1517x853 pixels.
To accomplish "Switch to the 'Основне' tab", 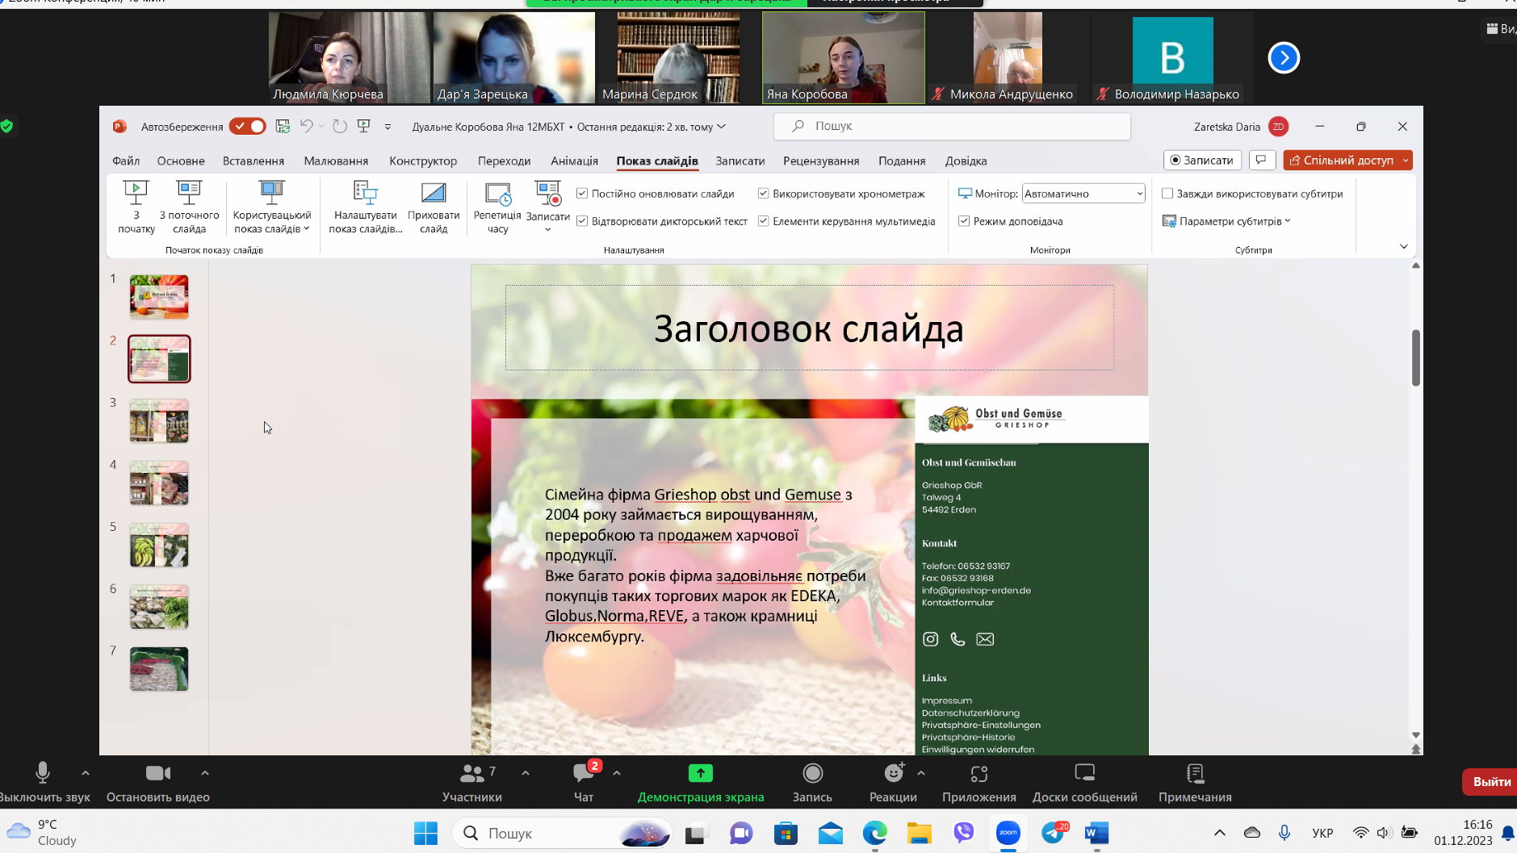I will [x=181, y=161].
